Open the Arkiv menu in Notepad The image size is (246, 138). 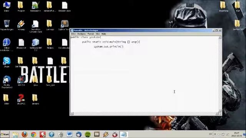[x=73, y=34]
